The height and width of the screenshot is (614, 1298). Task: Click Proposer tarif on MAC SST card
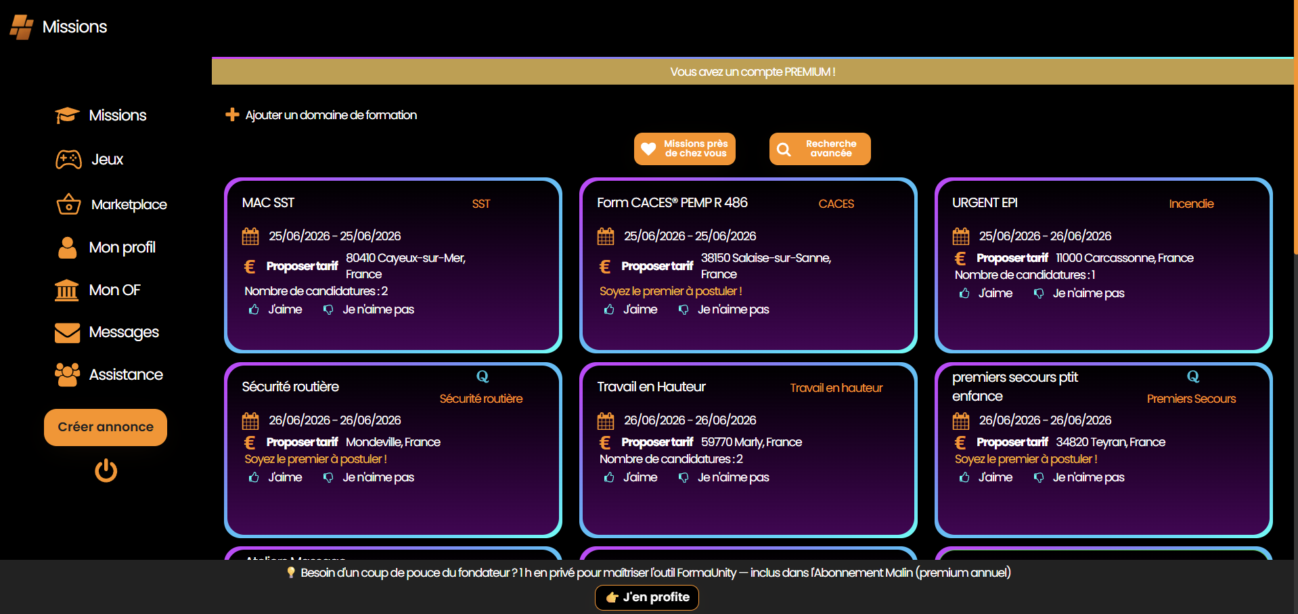302,266
